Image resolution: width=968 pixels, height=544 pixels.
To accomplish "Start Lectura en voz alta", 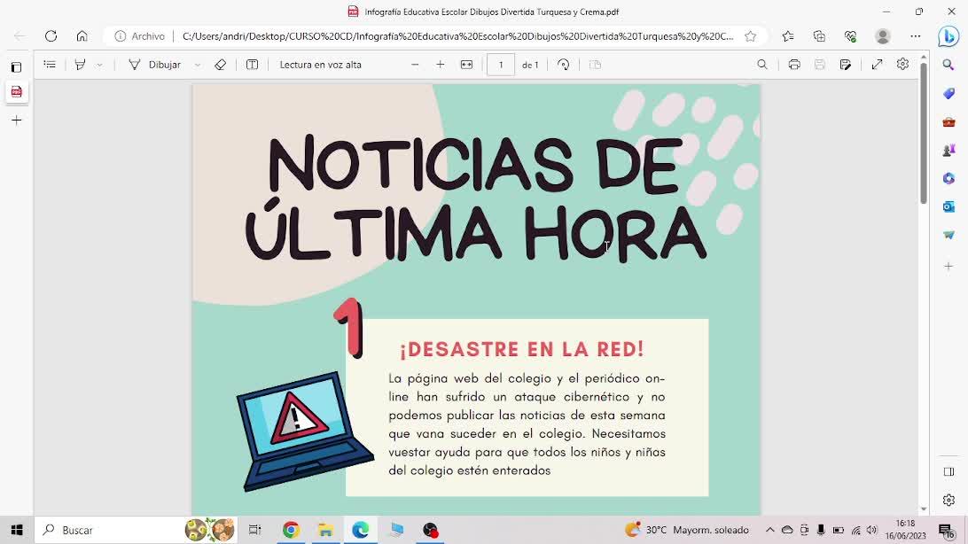I will pyautogui.click(x=320, y=64).
